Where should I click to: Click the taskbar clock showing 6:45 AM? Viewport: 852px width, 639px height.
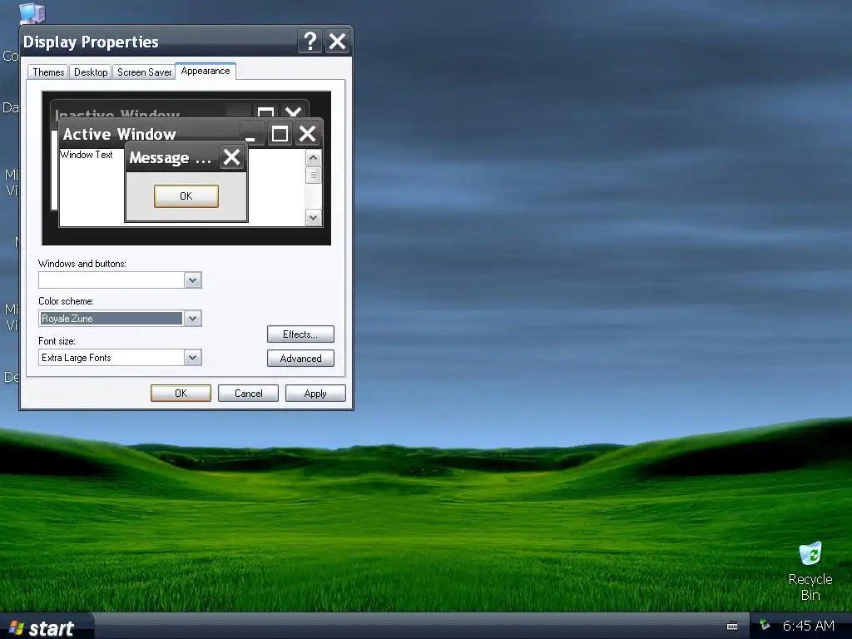coord(809,626)
